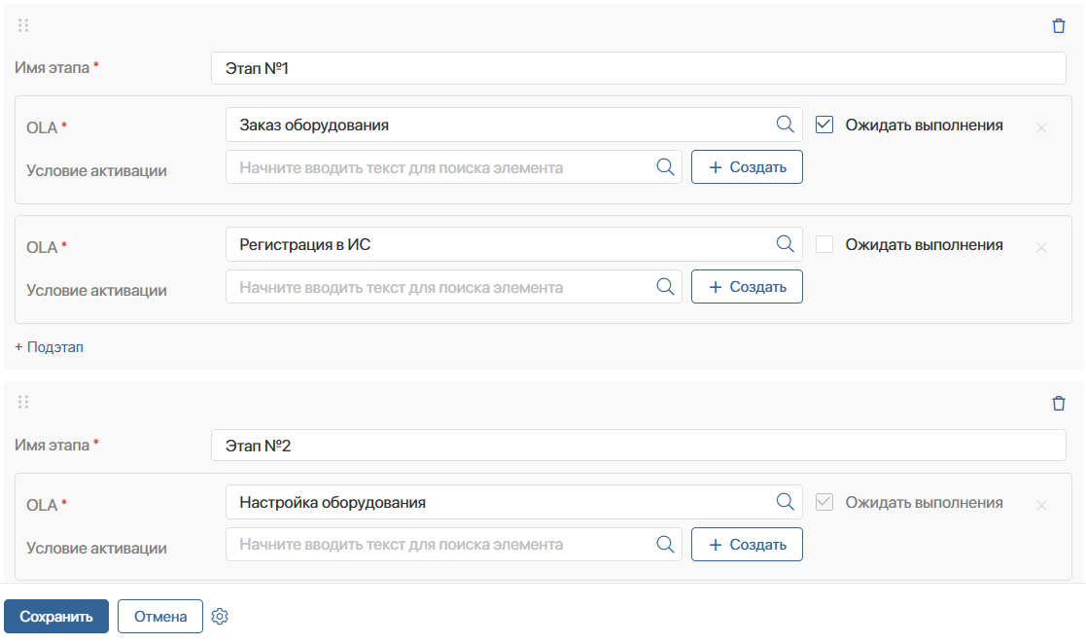1086x644 pixels.
Task: Focus activation condition input under Заказ оборудования
Action: (454, 167)
